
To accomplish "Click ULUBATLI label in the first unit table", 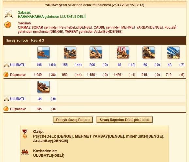I will 18,65.
